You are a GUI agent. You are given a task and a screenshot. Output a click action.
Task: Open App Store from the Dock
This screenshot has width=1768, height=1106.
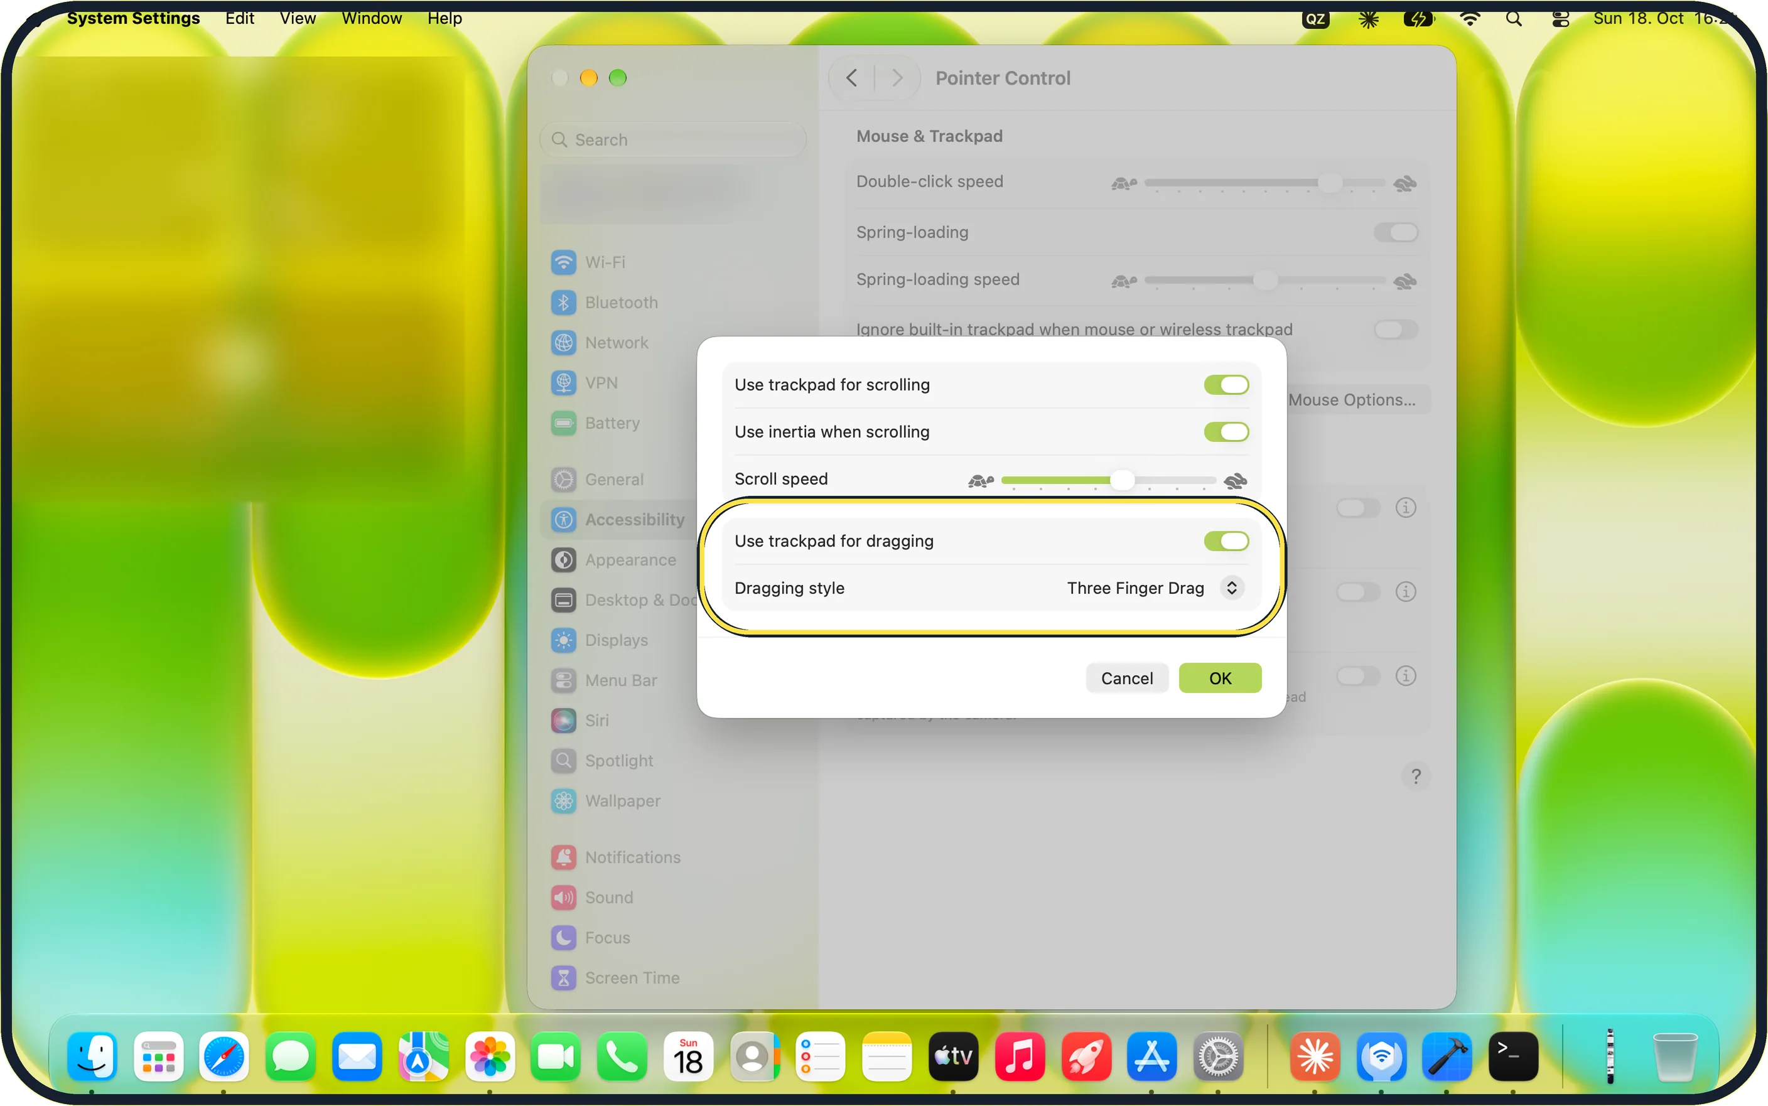[x=1152, y=1056]
